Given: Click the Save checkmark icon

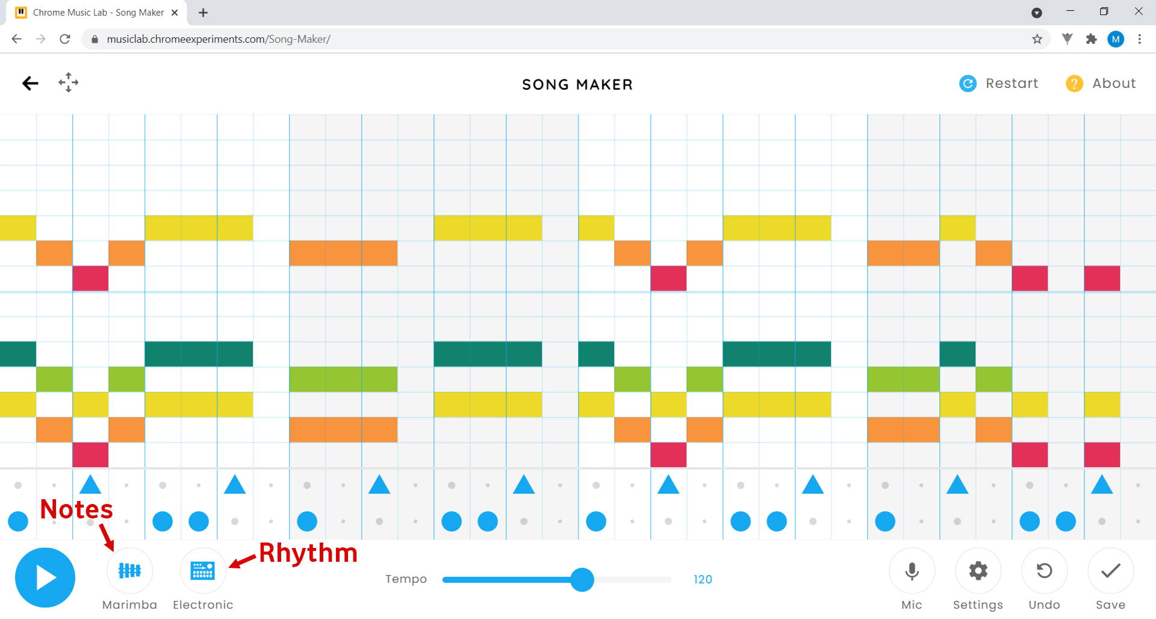Looking at the screenshot, I should click(1110, 570).
